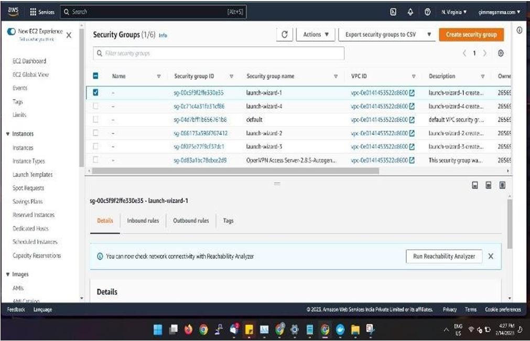Click the horizontal table scrollbar
This screenshot has height=341, width=530.
point(235,171)
